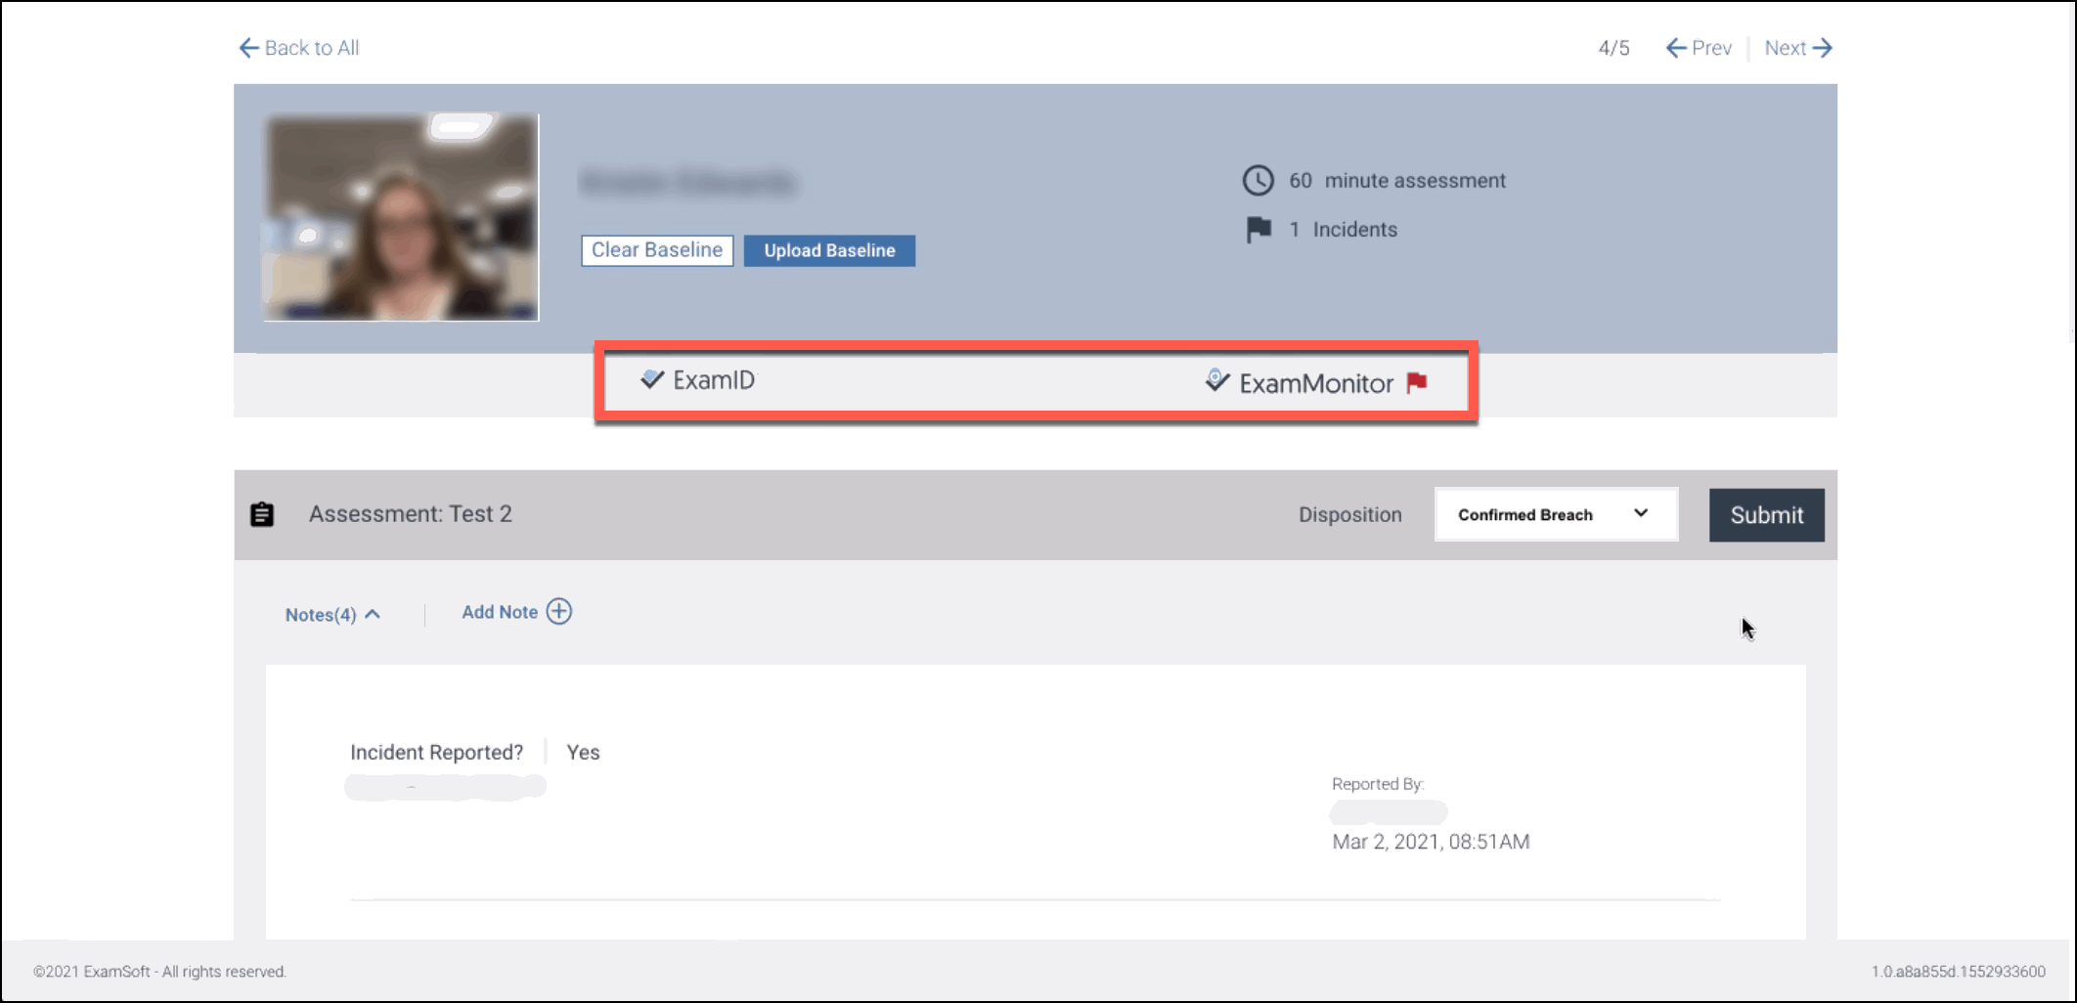Switch to the ExamMonitor tab
2077x1003 pixels.
(x=1300, y=383)
